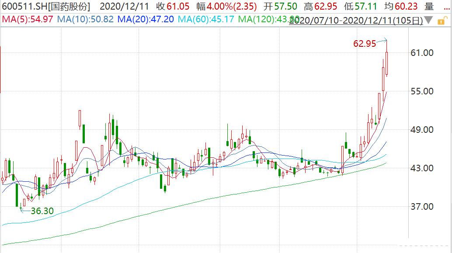Image resolution: width=452 pixels, height=253 pixels.
Task: Click the 55.00 price axis label
Action: coord(422,91)
